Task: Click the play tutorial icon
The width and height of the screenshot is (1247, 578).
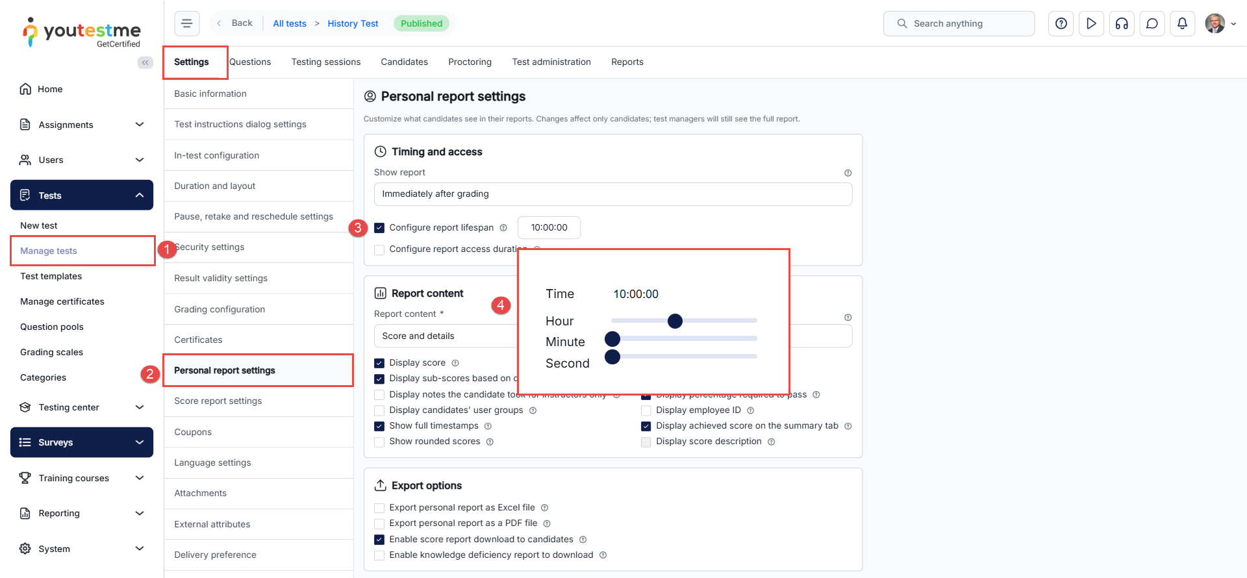Action: coord(1091,23)
